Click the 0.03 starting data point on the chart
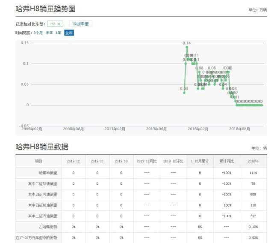 pyautogui.click(x=184, y=93)
